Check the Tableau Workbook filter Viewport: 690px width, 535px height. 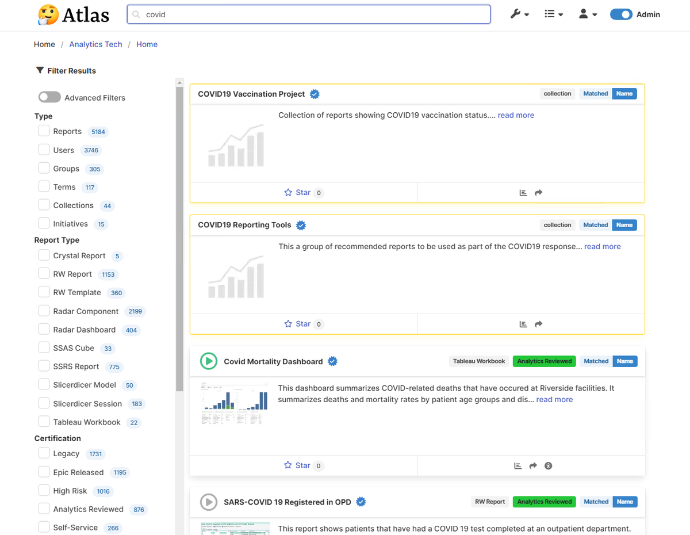pos(44,422)
